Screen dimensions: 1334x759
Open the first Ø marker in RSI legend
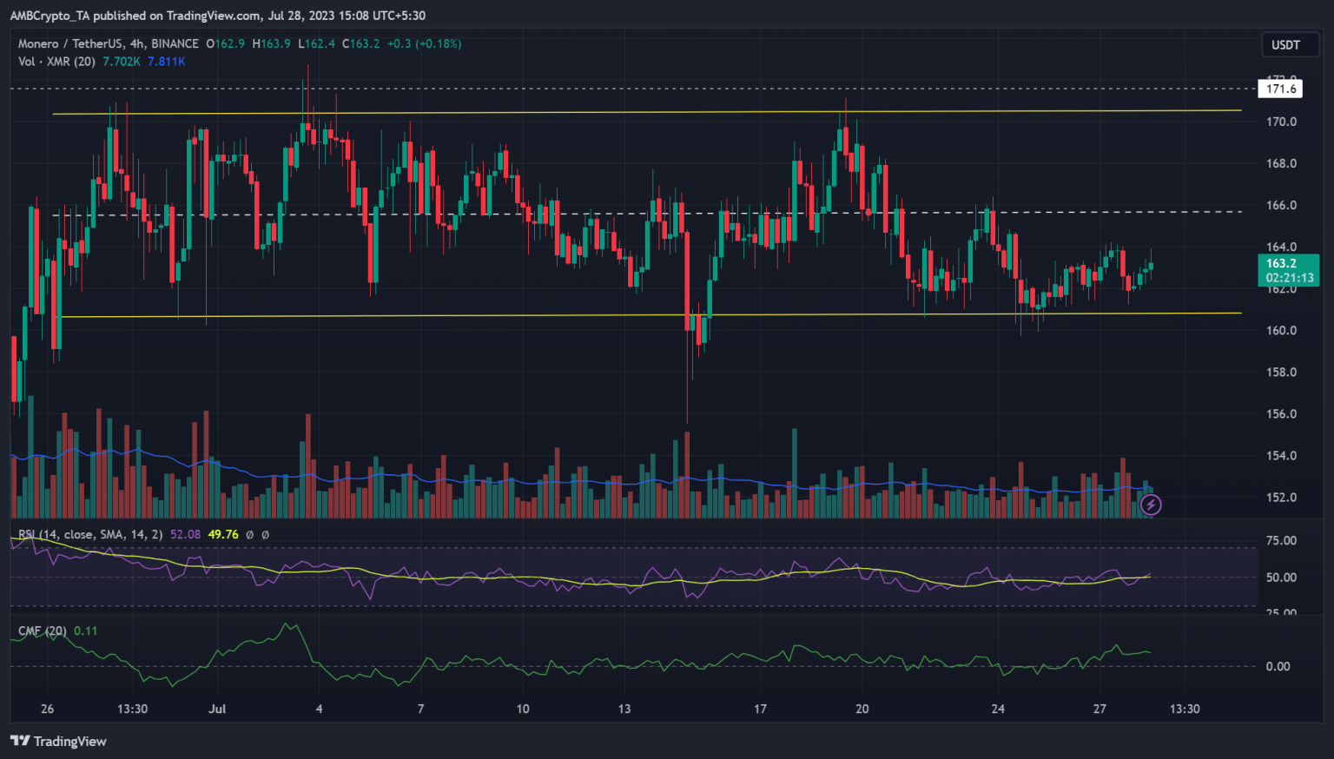point(250,535)
